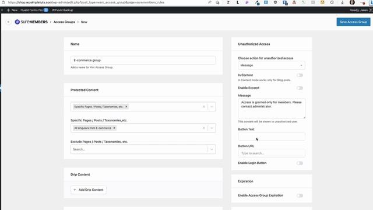Open the browser profile avatar
The width and height of the screenshot is (373, 210).
352,2
